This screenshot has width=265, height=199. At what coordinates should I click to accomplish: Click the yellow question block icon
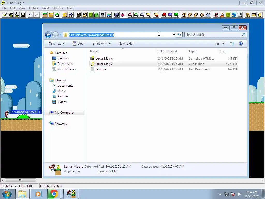85,15
